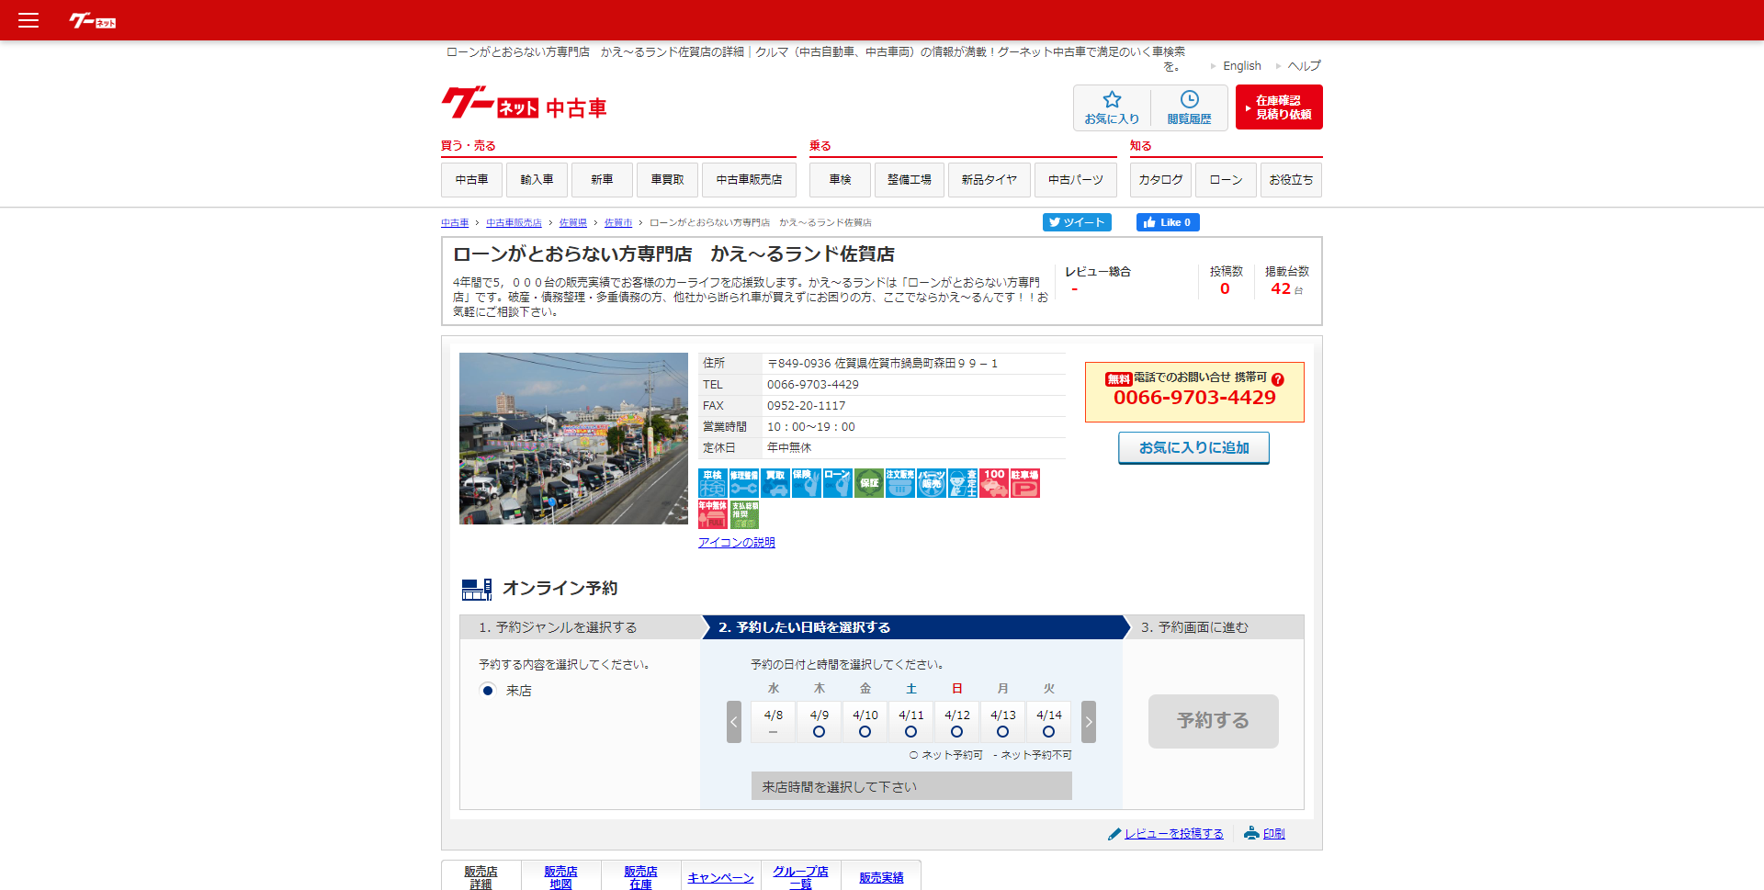Viewport: 1764px width, 890px height.
Task: Click the pencil icon beside レビューを投稿する
Action: (x=1114, y=834)
